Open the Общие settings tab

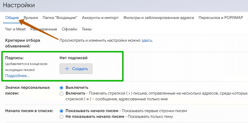tap(12, 18)
